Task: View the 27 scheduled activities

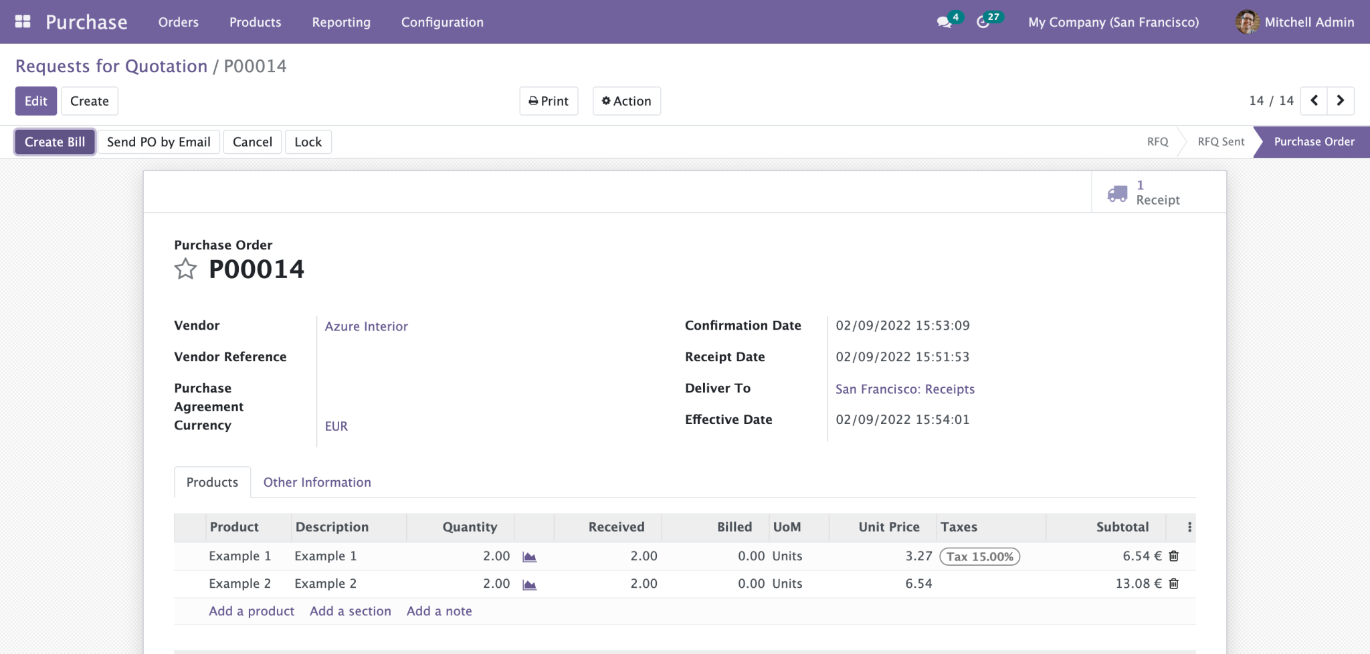Action: tap(983, 21)
